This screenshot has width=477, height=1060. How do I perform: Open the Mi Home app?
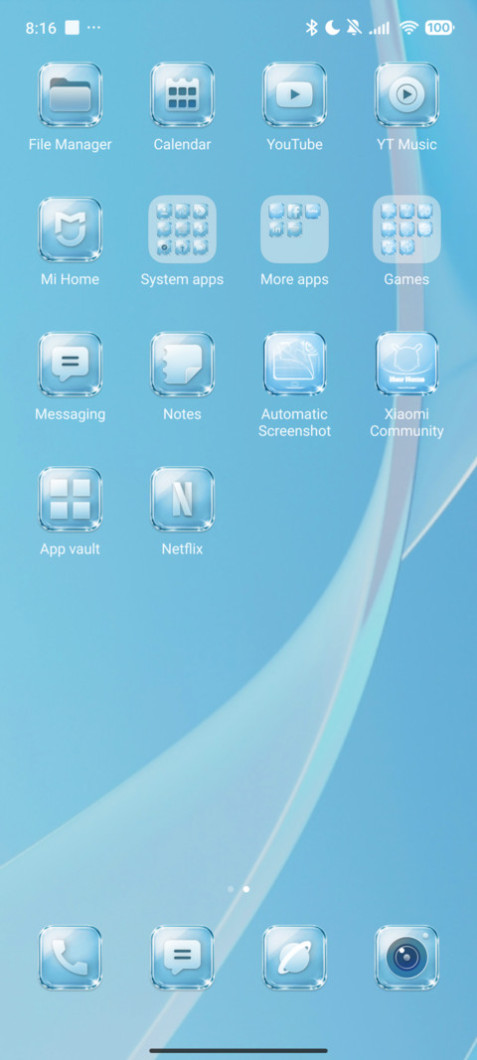(x=70, y=229)
